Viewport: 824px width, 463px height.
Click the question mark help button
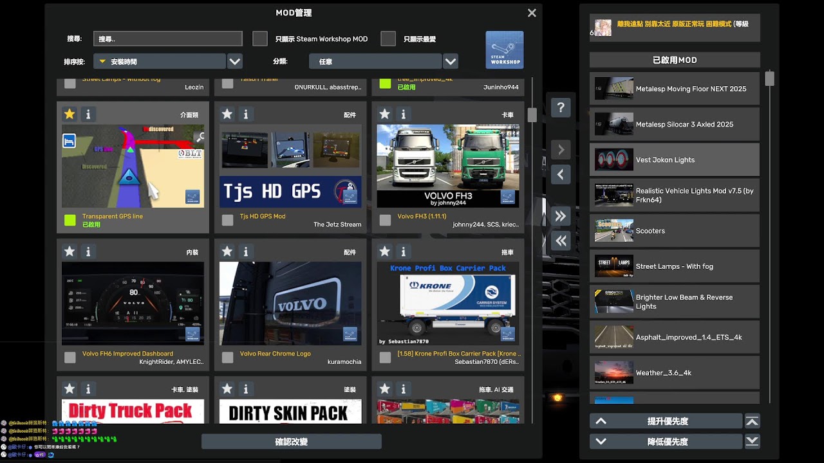(561, 107)
